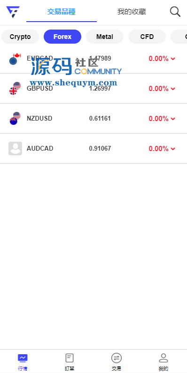Viewport: 187px width, 373px height.
Task: Expand the chevron beside EURCAD 0.00%
Action: point(173,59)
